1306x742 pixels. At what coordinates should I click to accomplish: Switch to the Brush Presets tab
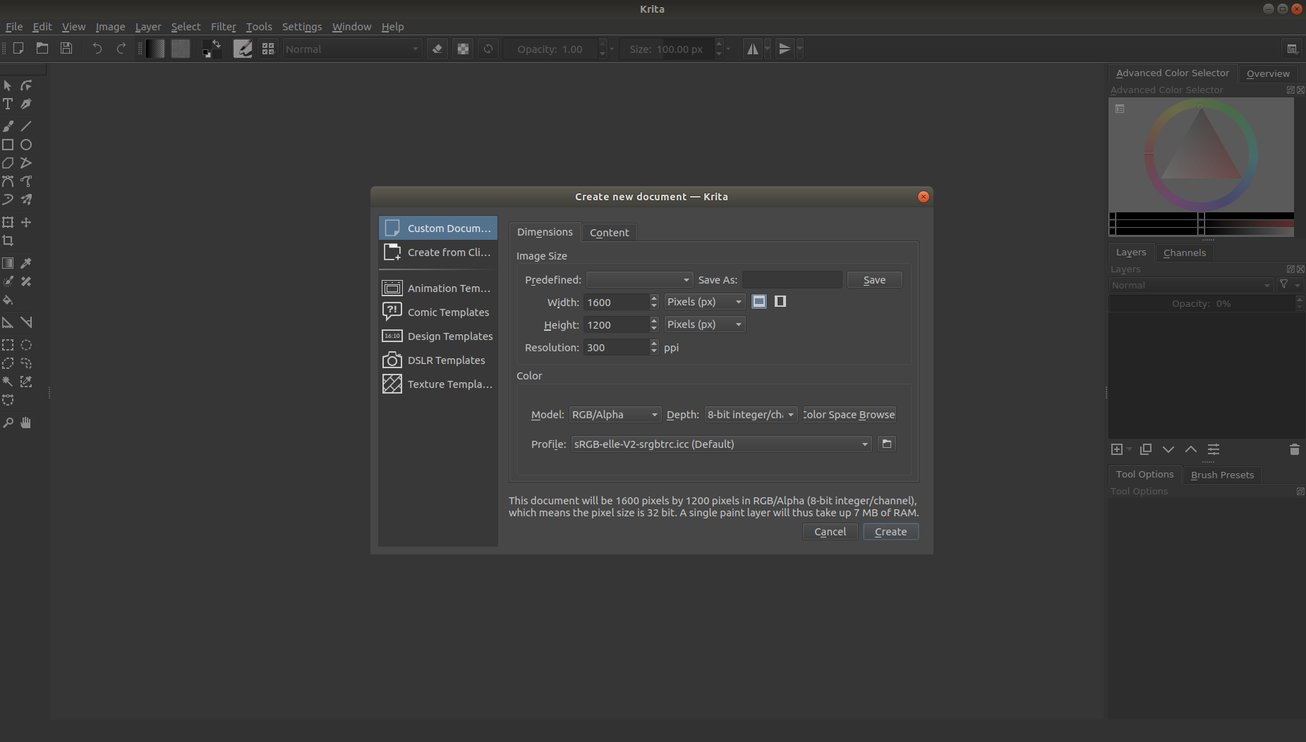tap(1223, 475)
